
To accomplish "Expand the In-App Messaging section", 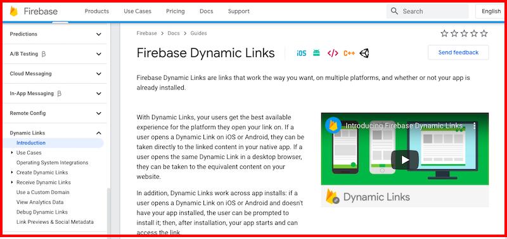I will coord(99,93).
